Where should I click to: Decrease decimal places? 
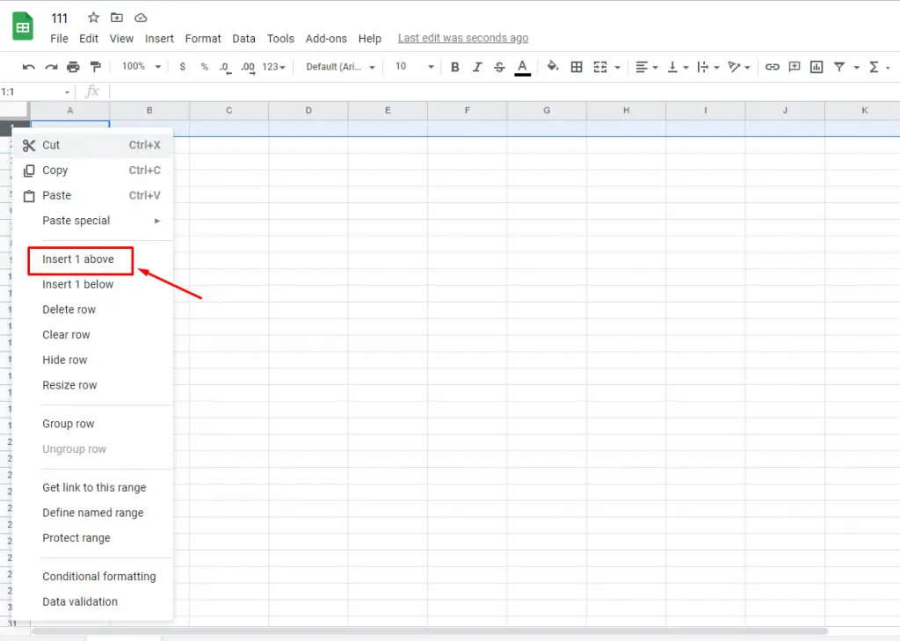226,67
